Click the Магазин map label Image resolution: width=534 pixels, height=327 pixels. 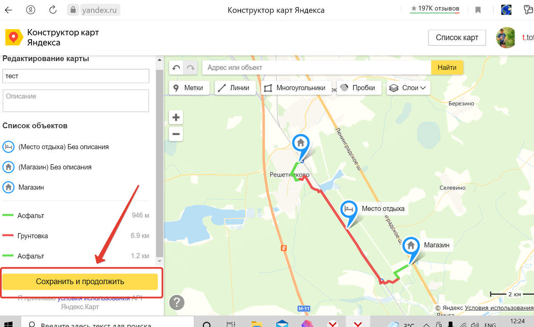pos(437,245)
